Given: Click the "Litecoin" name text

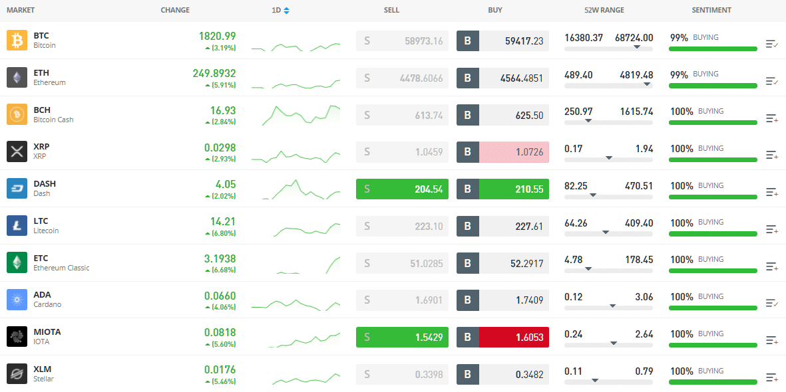Looking at the screenshot, I should pyautogui.click(x=46, y=231).
